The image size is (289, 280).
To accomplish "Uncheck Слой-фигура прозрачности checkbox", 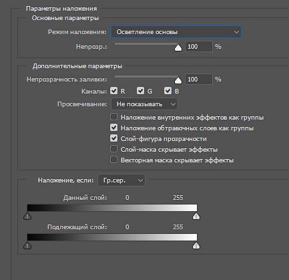I will click(113, 138).
